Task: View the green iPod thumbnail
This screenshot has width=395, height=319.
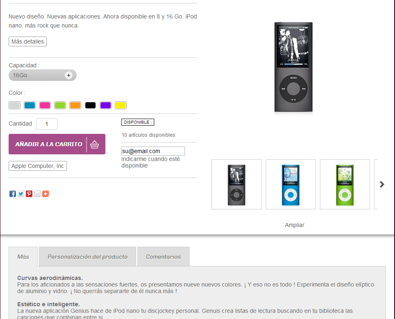Action: tap(345, 184)
